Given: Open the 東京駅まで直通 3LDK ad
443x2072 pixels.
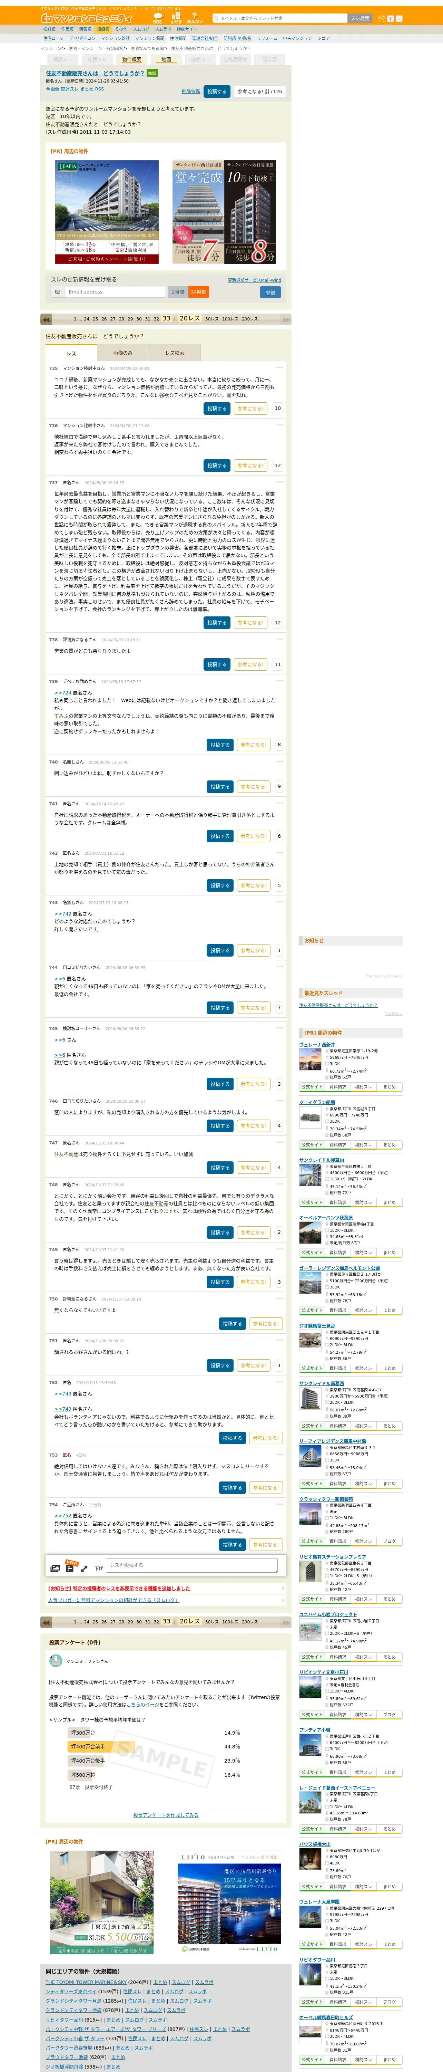Looking at the screenshot, I should tap(101, 1903).
